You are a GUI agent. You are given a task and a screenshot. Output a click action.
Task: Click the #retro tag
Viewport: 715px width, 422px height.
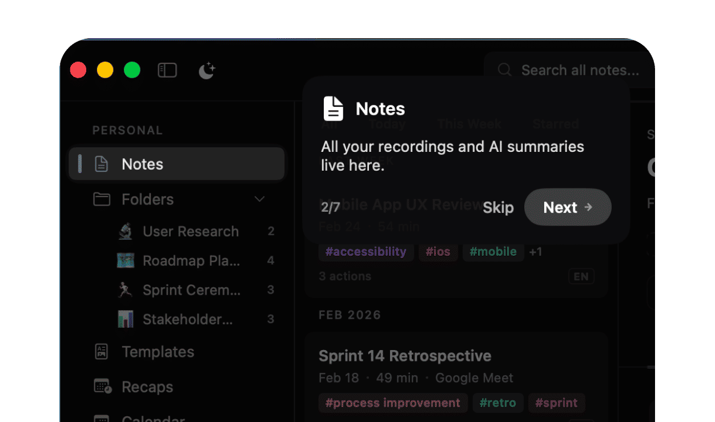498,403
